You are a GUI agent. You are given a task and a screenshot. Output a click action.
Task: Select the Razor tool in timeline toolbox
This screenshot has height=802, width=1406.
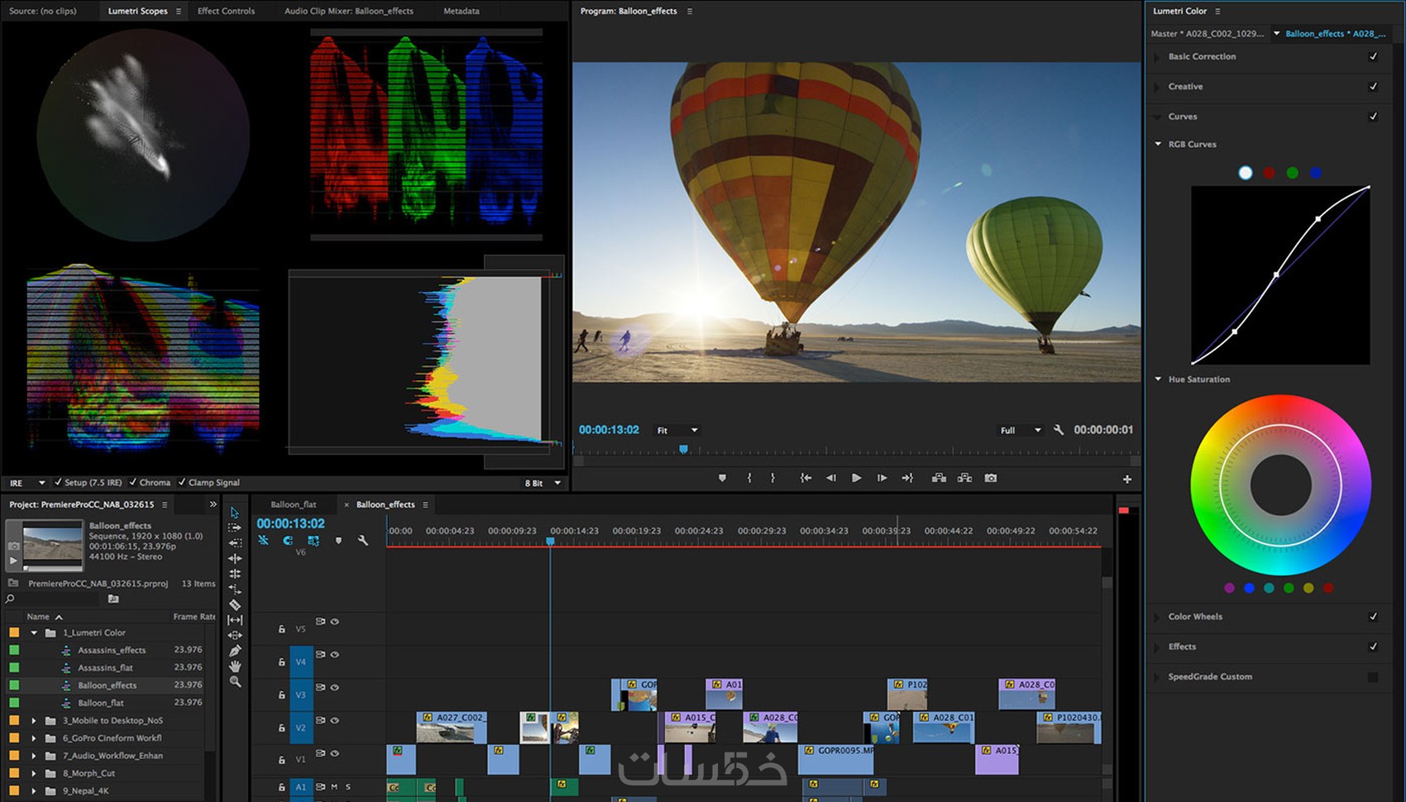[x=235, y=605]
